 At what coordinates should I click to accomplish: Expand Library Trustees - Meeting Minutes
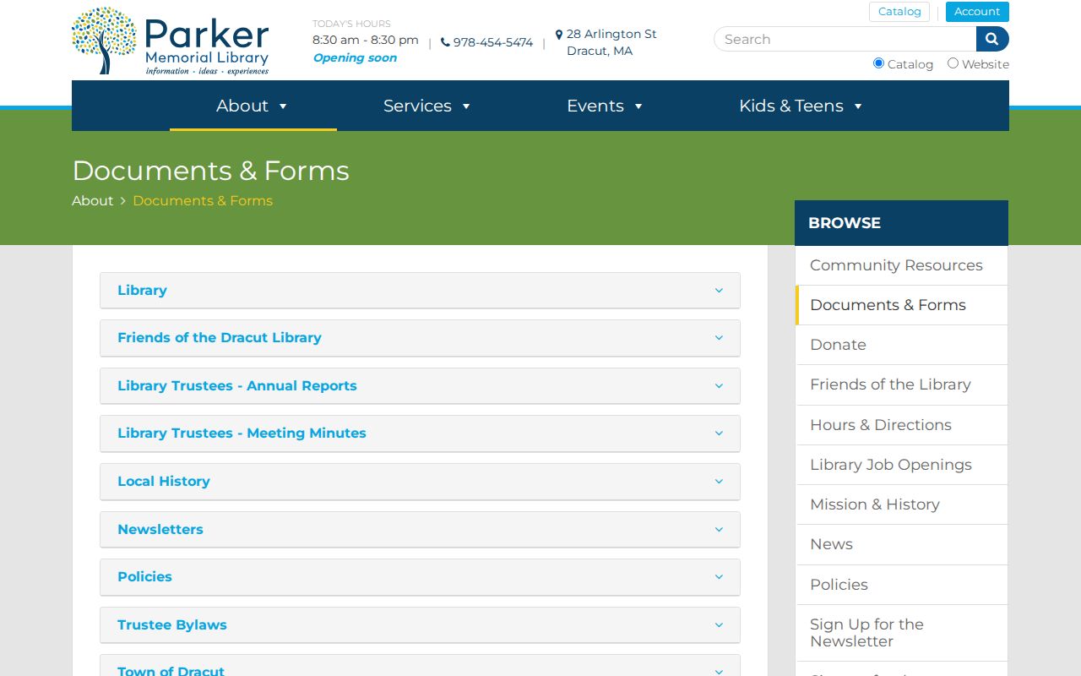click(x=420, y=433)
